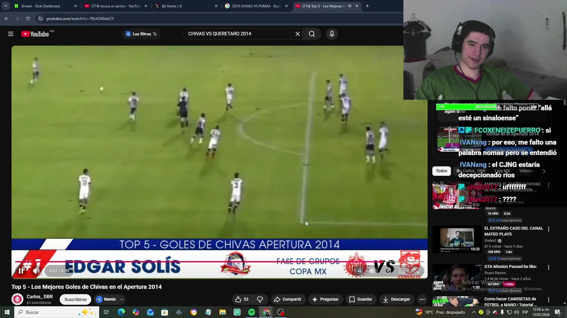Viewport: 567px width, 318px height.
Task: Click the Compartir share button
Action: pyautogui.click(x=287, y=299)
